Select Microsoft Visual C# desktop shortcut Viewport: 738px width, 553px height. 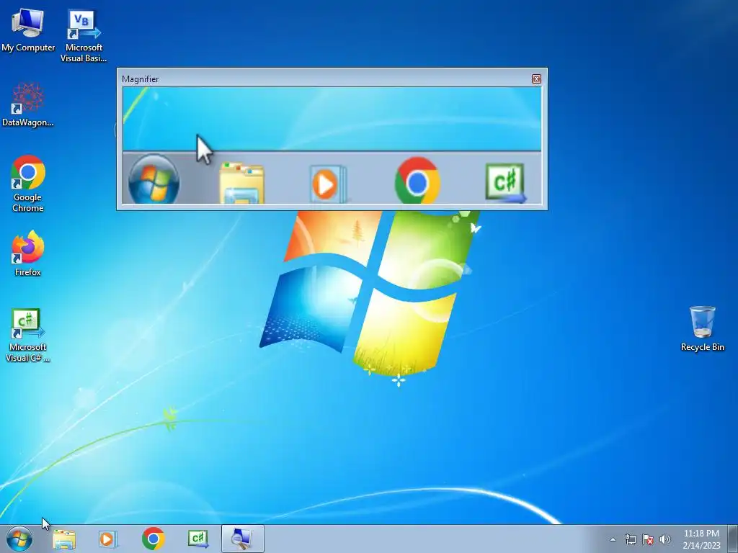(28, 335)
